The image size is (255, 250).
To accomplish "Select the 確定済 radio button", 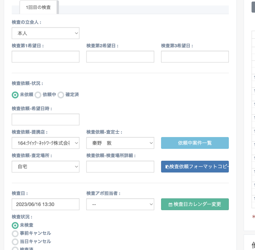I will tap(61, 95).
